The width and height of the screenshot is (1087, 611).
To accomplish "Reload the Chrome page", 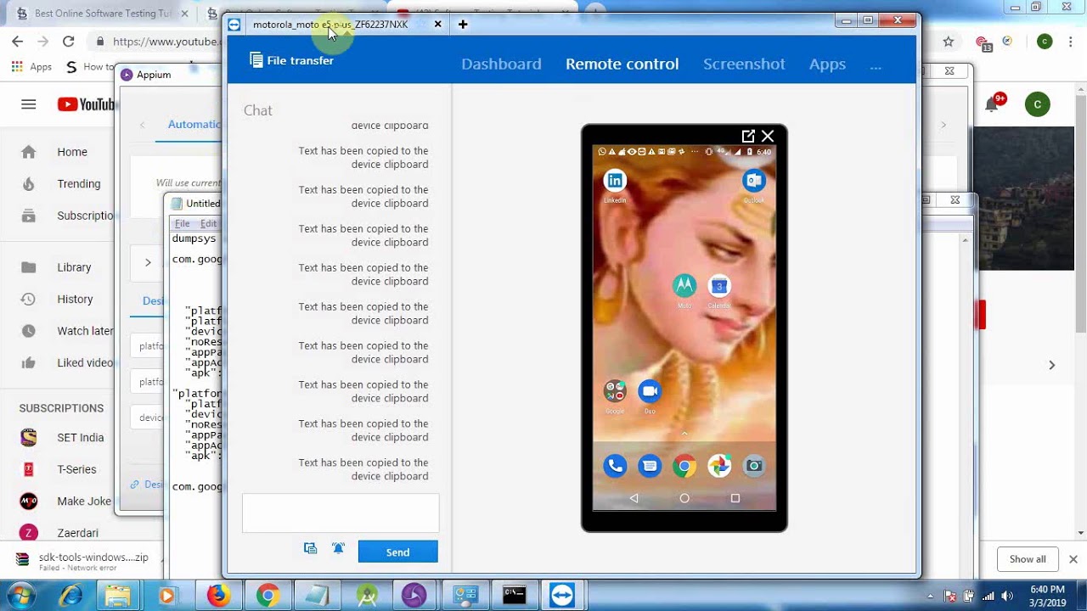I will click(69, 41).
